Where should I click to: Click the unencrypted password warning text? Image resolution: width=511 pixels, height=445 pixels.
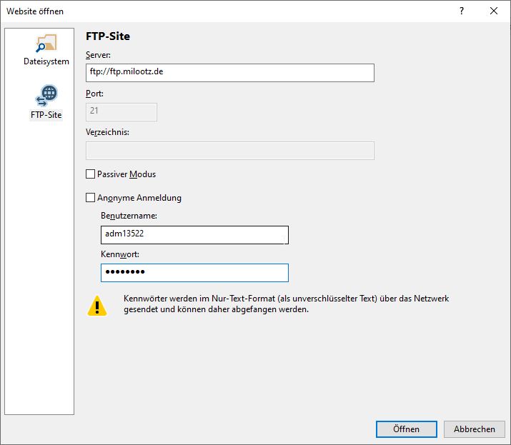286,304
